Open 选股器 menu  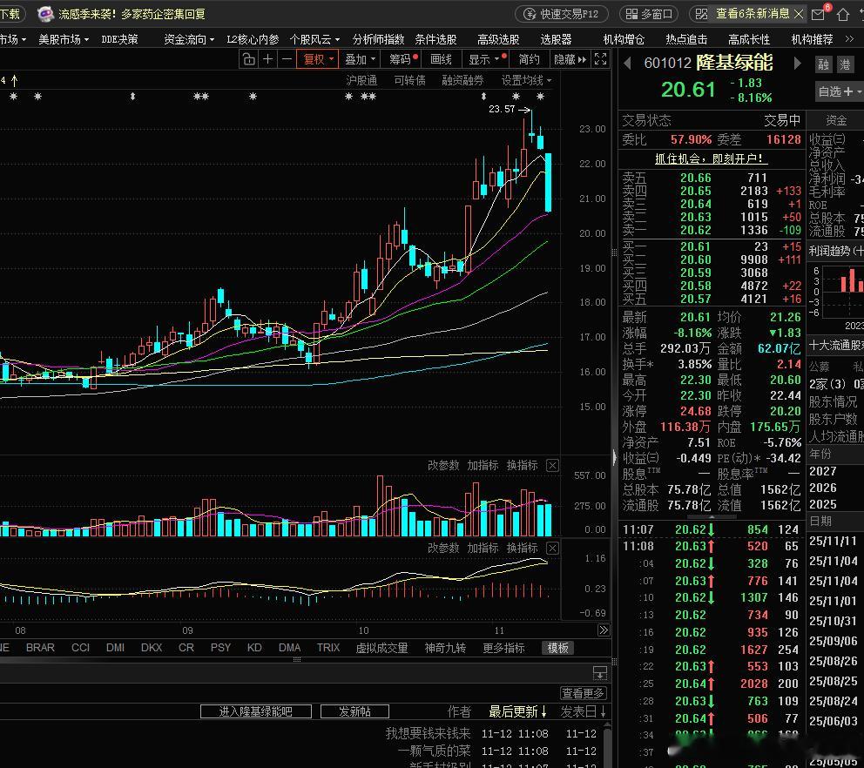coord(556,39)
